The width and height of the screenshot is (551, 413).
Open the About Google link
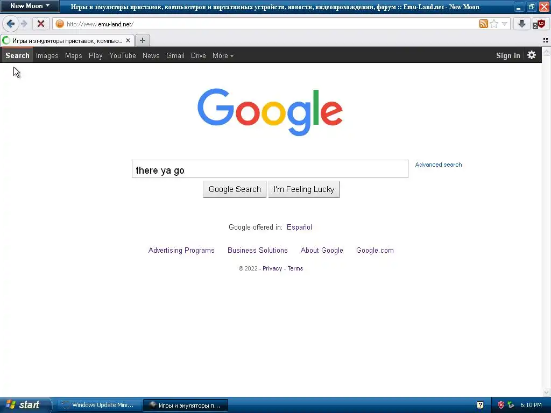pos(322,251)
